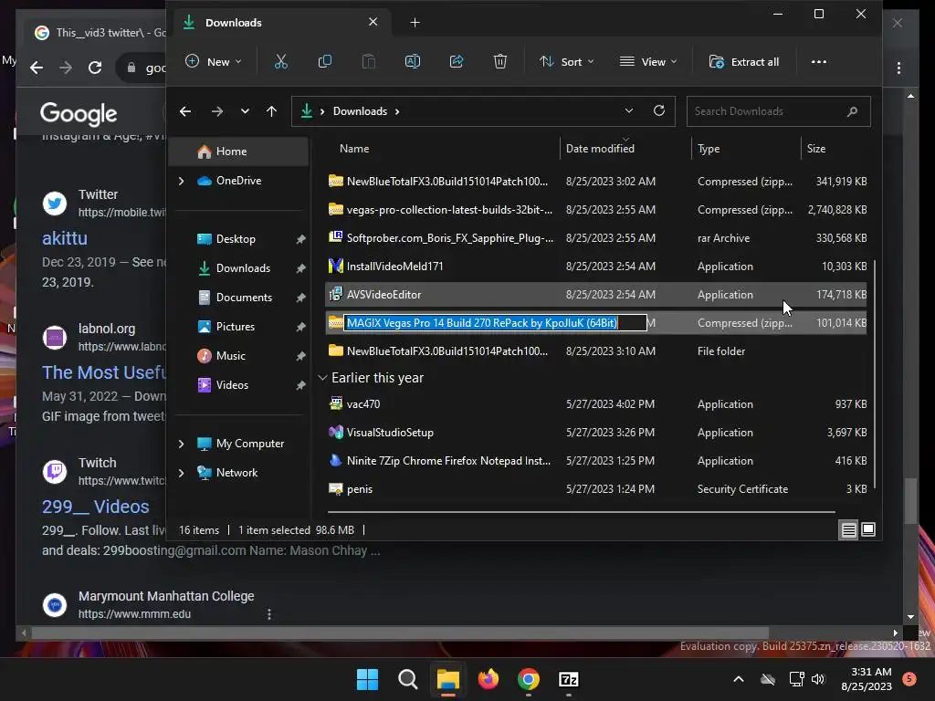Open a new File Explorer tab
This screenshot has height=701, width=935.
click(415, 23)
